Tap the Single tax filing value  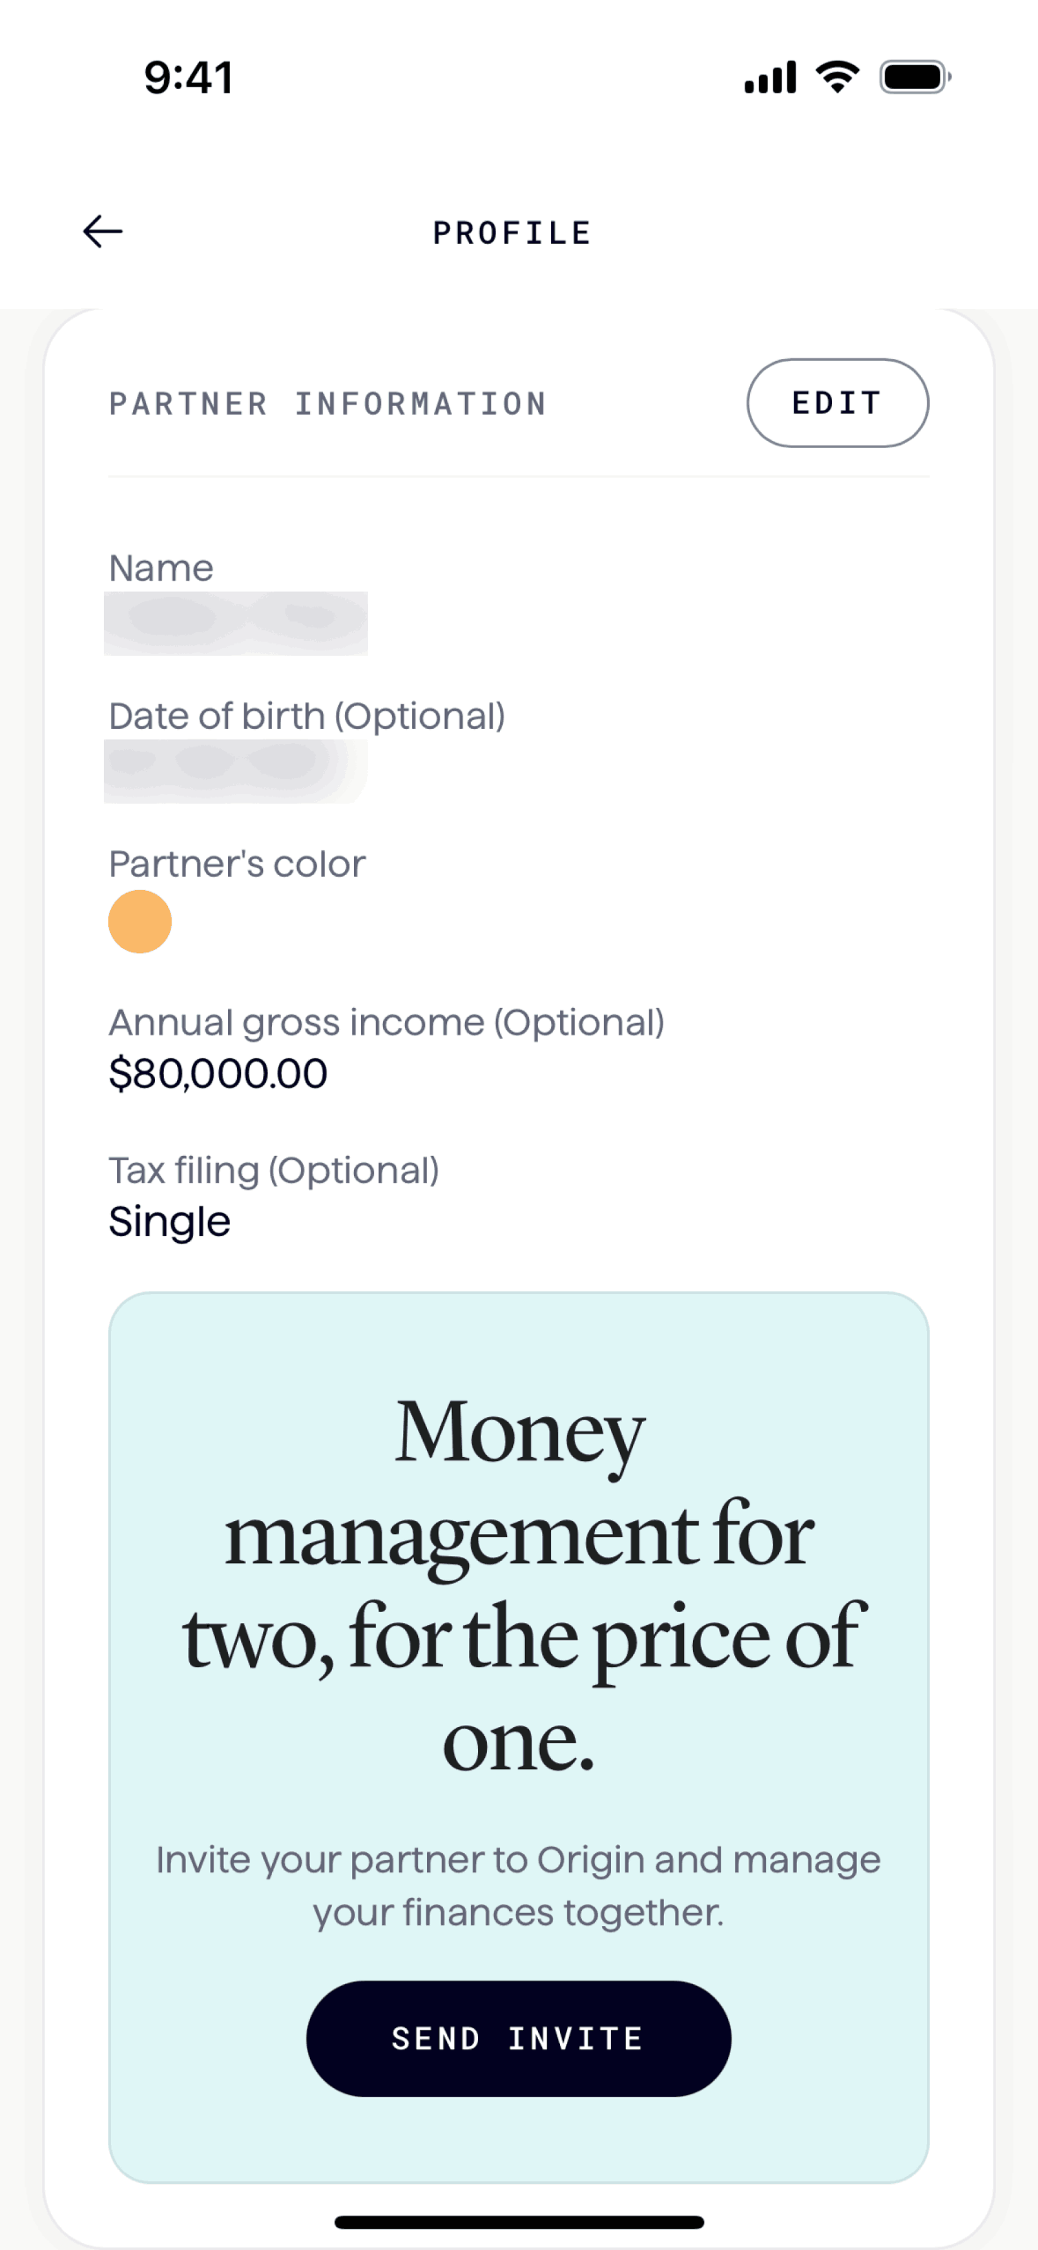click(169, 1222)
